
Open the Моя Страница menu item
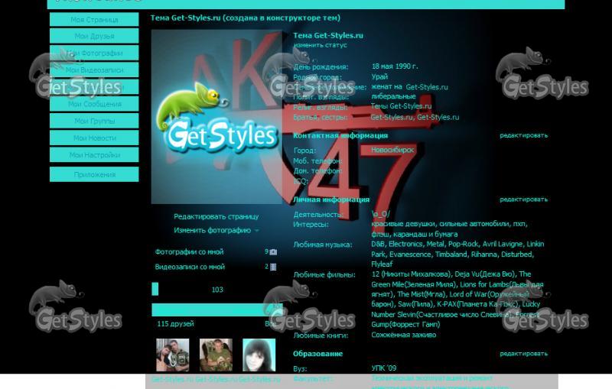(x=94, y=19)
